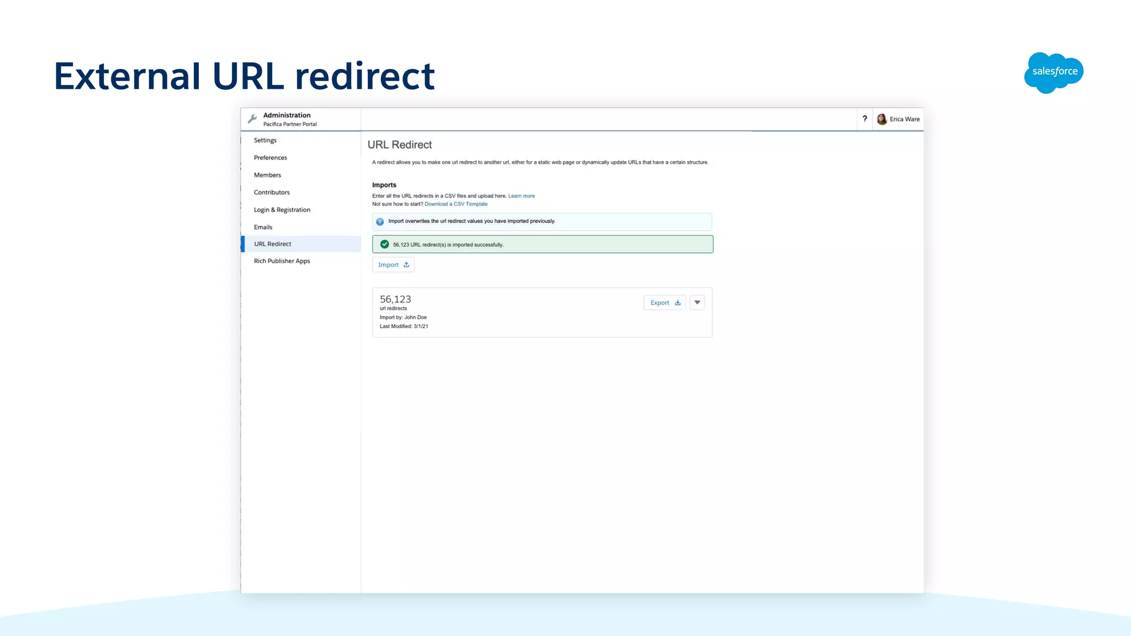The width and height of the screenshot is (1131, 636).
Task: Click 'Last Modified: 3/1/21' text
Action: pos(404,327)
